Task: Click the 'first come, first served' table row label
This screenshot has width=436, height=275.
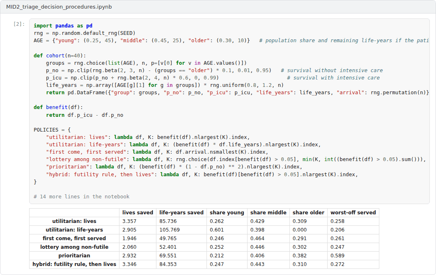Action: click(74, 239)
